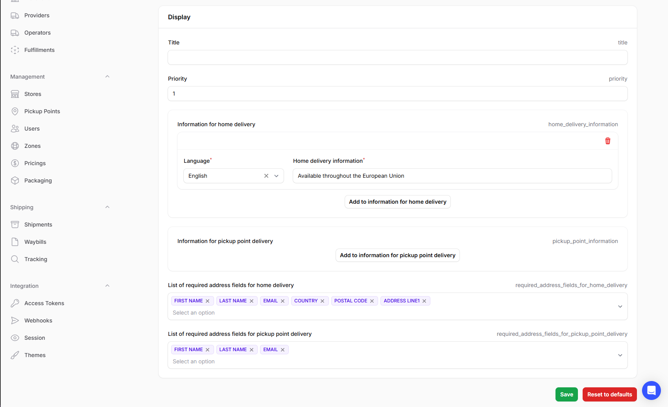Image resolution: width=668 pixels, height=407 pixels.
Task: Remove COUNTRY tag from home delivery fields
Action: (x=323, y=301)
